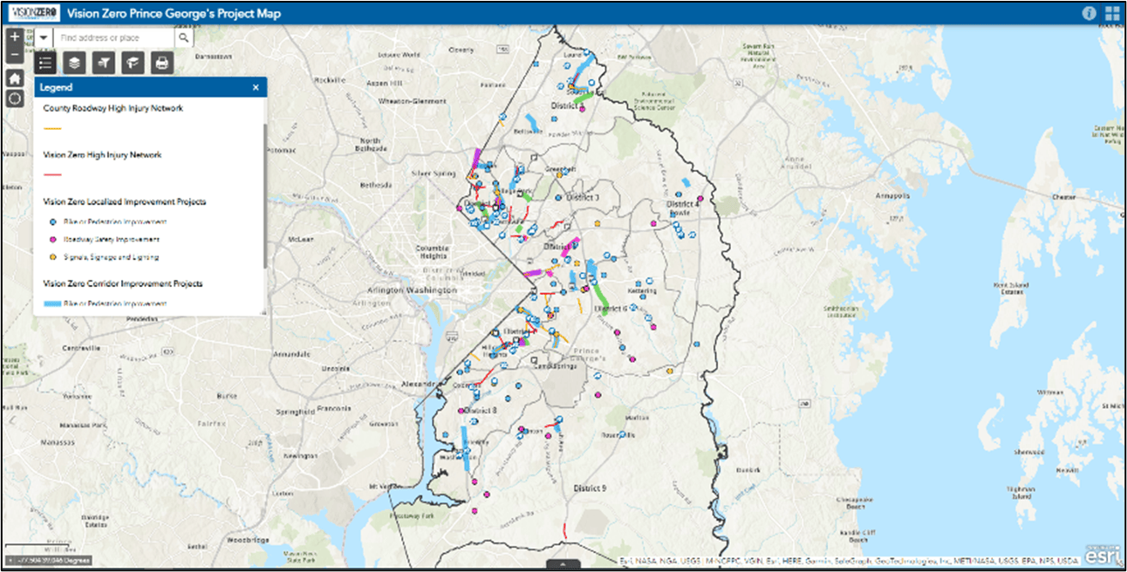Select the Filter tool
1127x572 pixels.
[x=102, y=62]
